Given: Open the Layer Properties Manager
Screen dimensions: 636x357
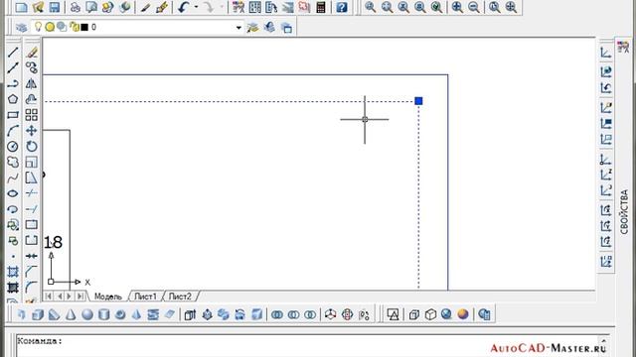Looking at the screenshot, I should coord(22,27).
